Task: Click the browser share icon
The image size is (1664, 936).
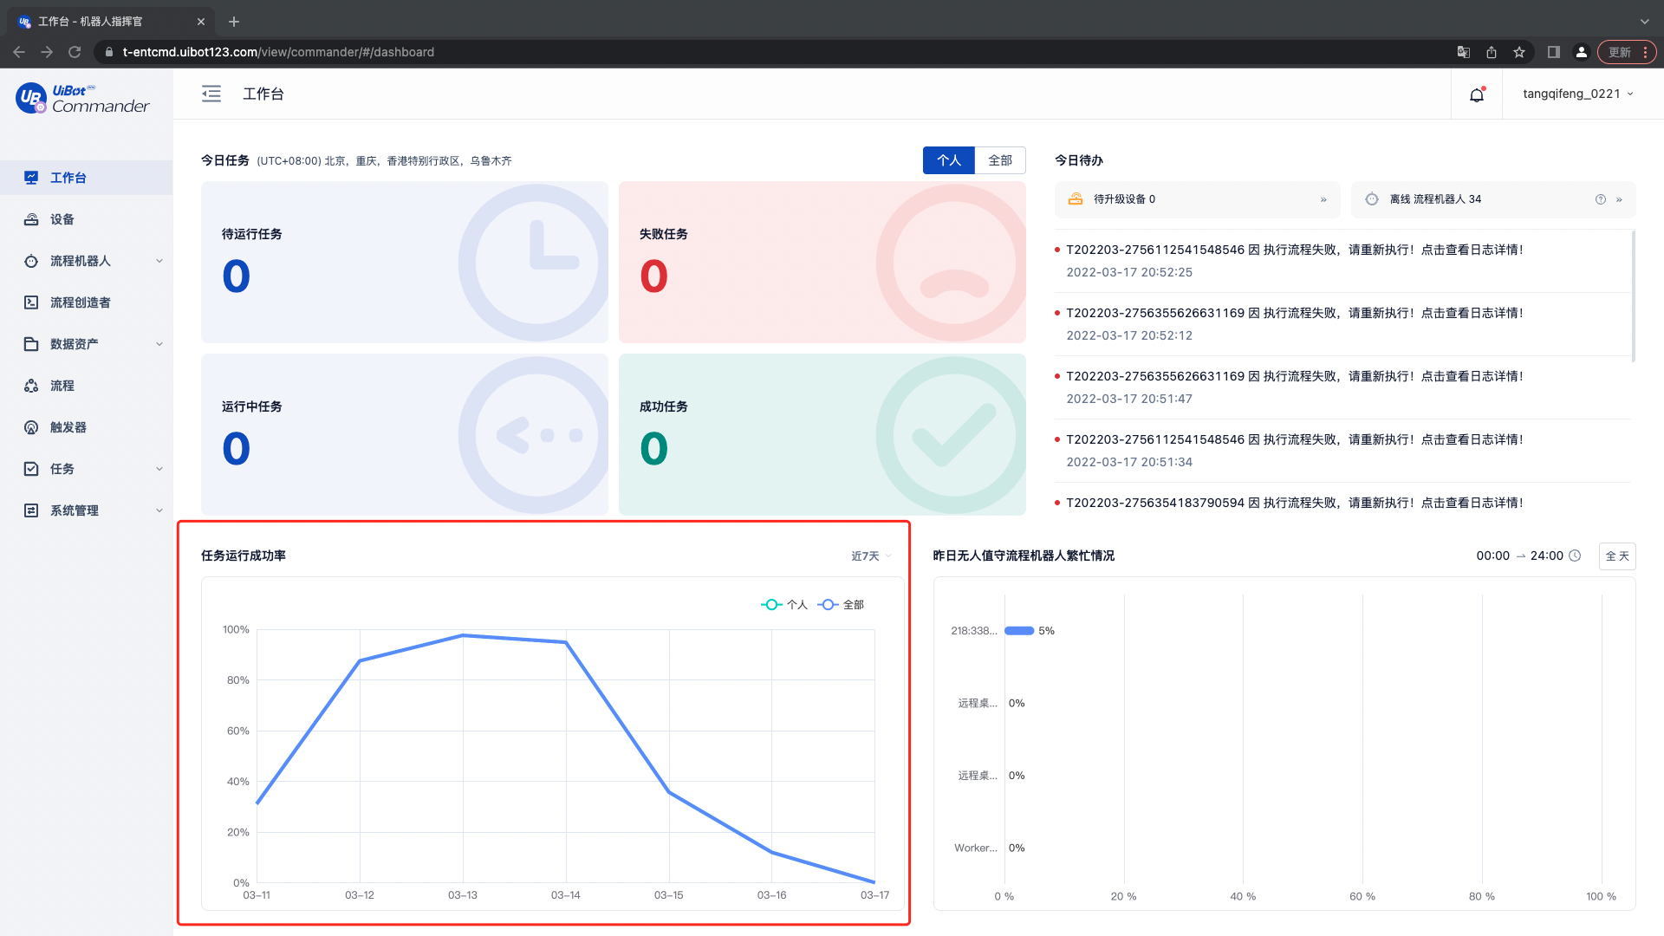Action: click(1492, 52)
